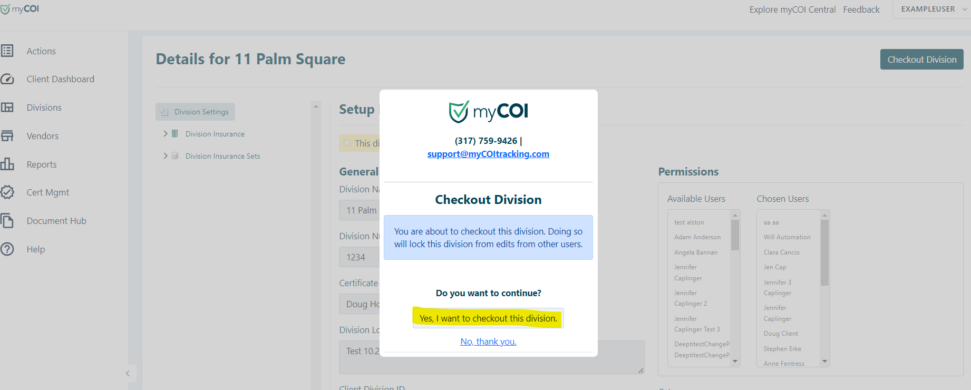Viewport: 971px width, 390px height.
Task: Open Reports bar chart icon
Action: [7, 164]
